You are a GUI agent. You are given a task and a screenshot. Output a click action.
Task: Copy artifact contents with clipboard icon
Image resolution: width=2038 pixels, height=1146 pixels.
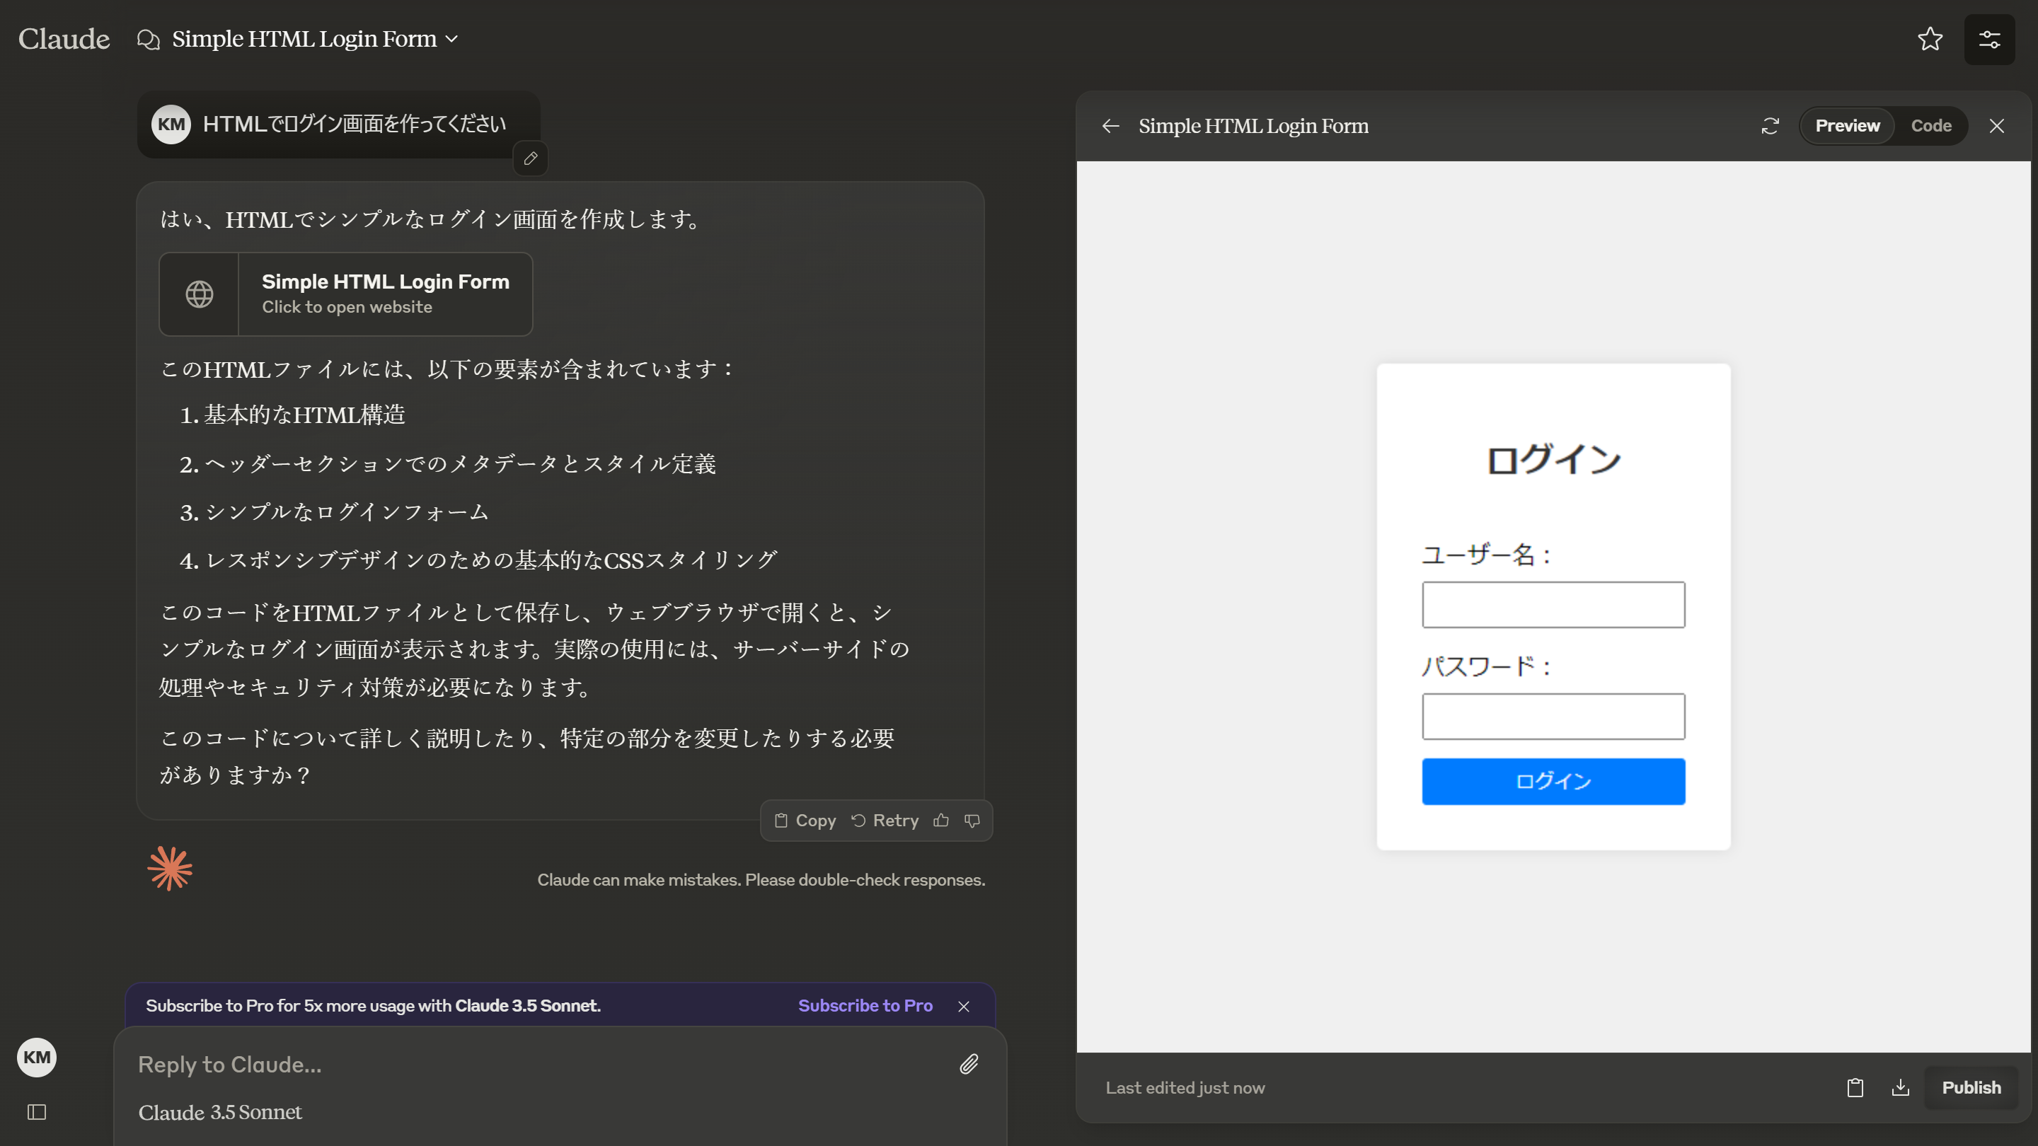point(1855,1087)
